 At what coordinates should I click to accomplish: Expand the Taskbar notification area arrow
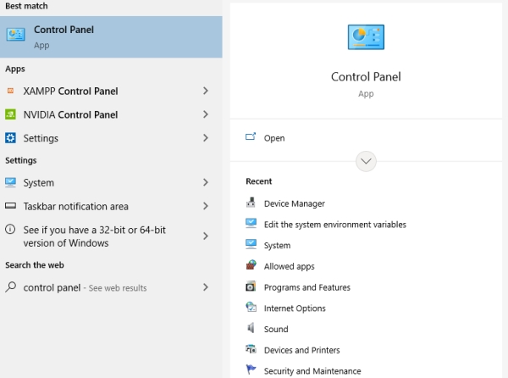[x=206, y=206]
